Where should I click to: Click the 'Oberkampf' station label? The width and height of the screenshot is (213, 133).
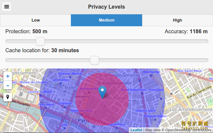pyautogui.click(x=151, y=72)
